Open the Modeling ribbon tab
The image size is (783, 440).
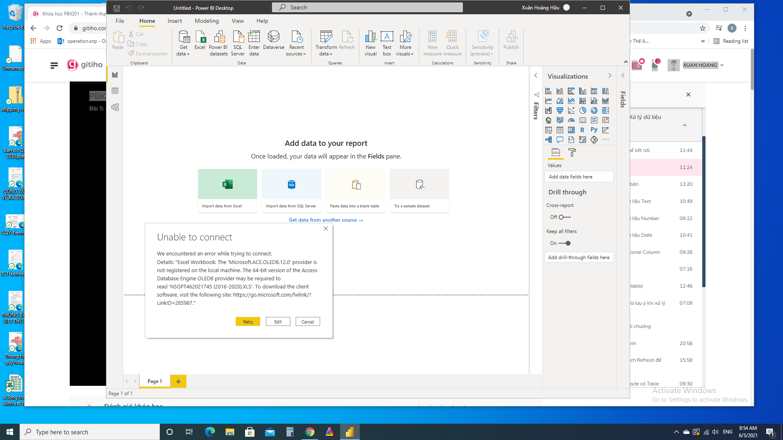[x=207, y=21]
